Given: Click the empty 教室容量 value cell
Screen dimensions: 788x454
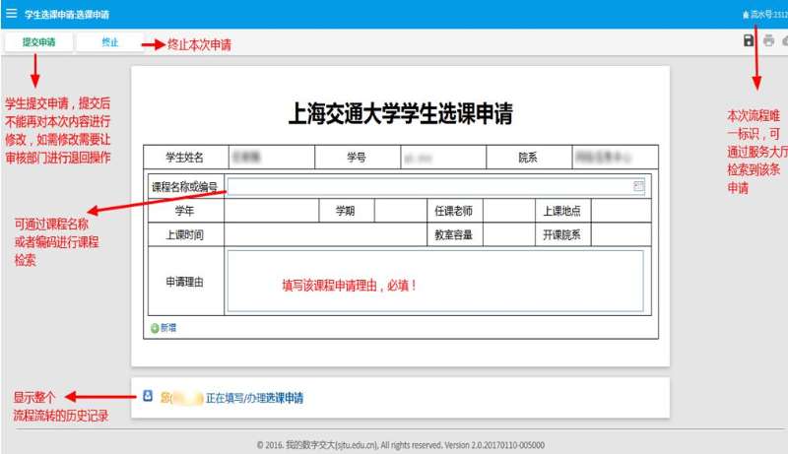Looking at the screenshot, I should click(507, 234).
